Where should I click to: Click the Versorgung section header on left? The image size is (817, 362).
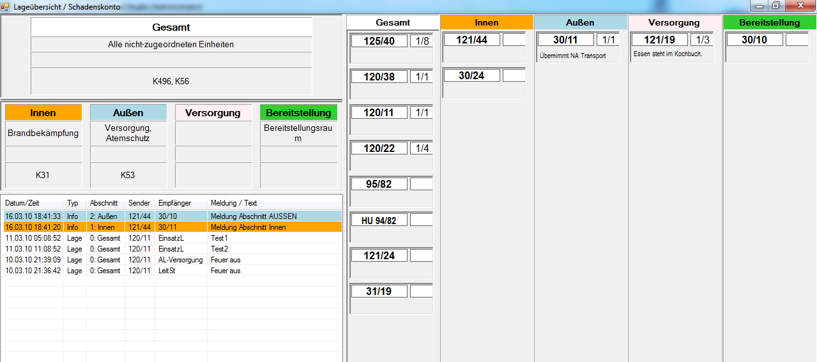[x=213, y=112]
